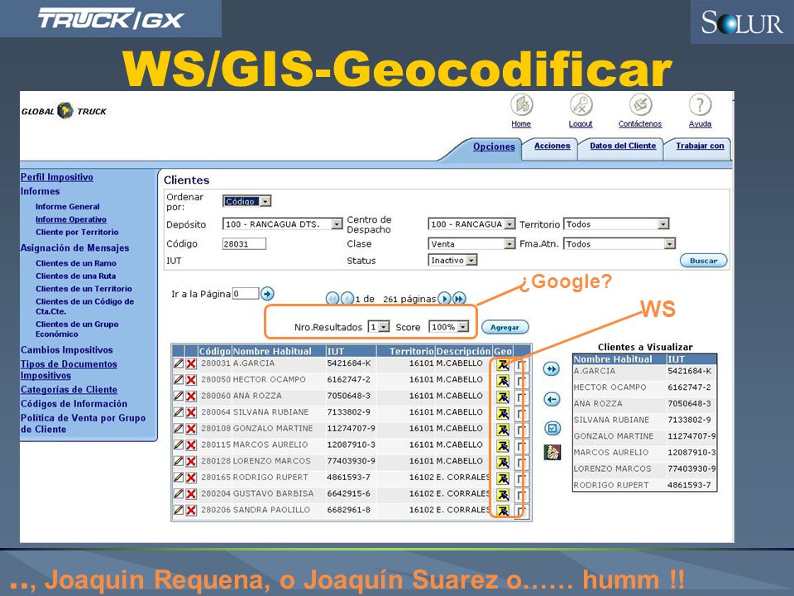Geocode client A.GARCIA
Viewport: 794px width, 596px height.
tap(502, 365)
